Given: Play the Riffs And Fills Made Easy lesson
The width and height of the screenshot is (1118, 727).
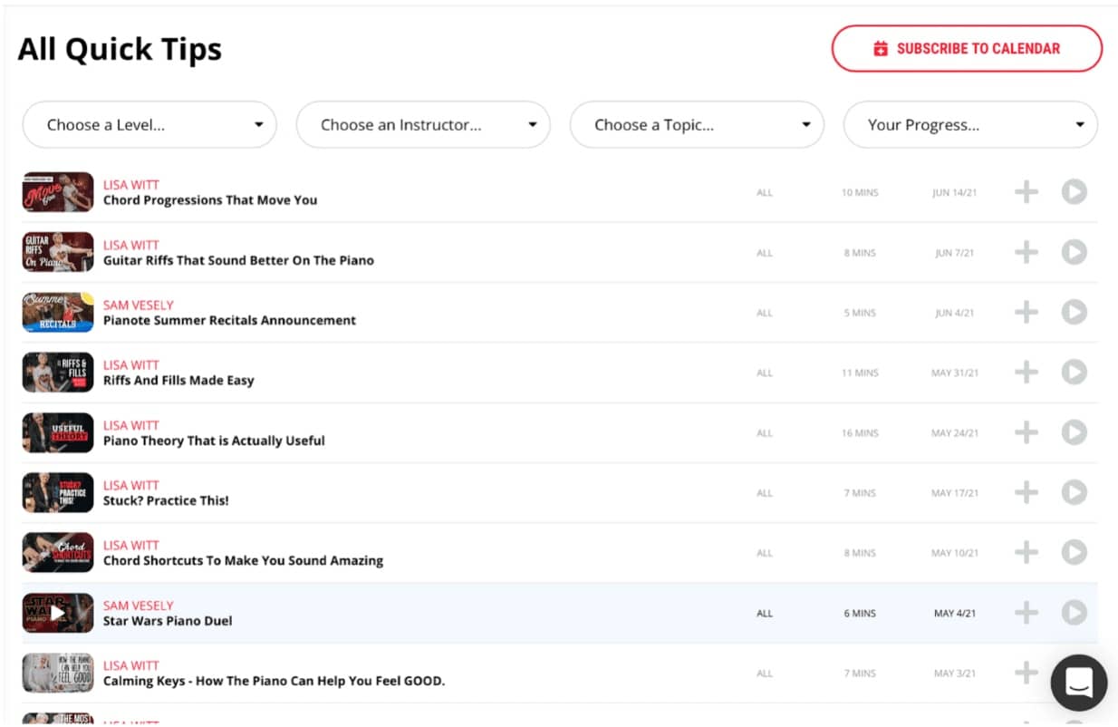Looking at the screenshot, I should point(1074,373).
